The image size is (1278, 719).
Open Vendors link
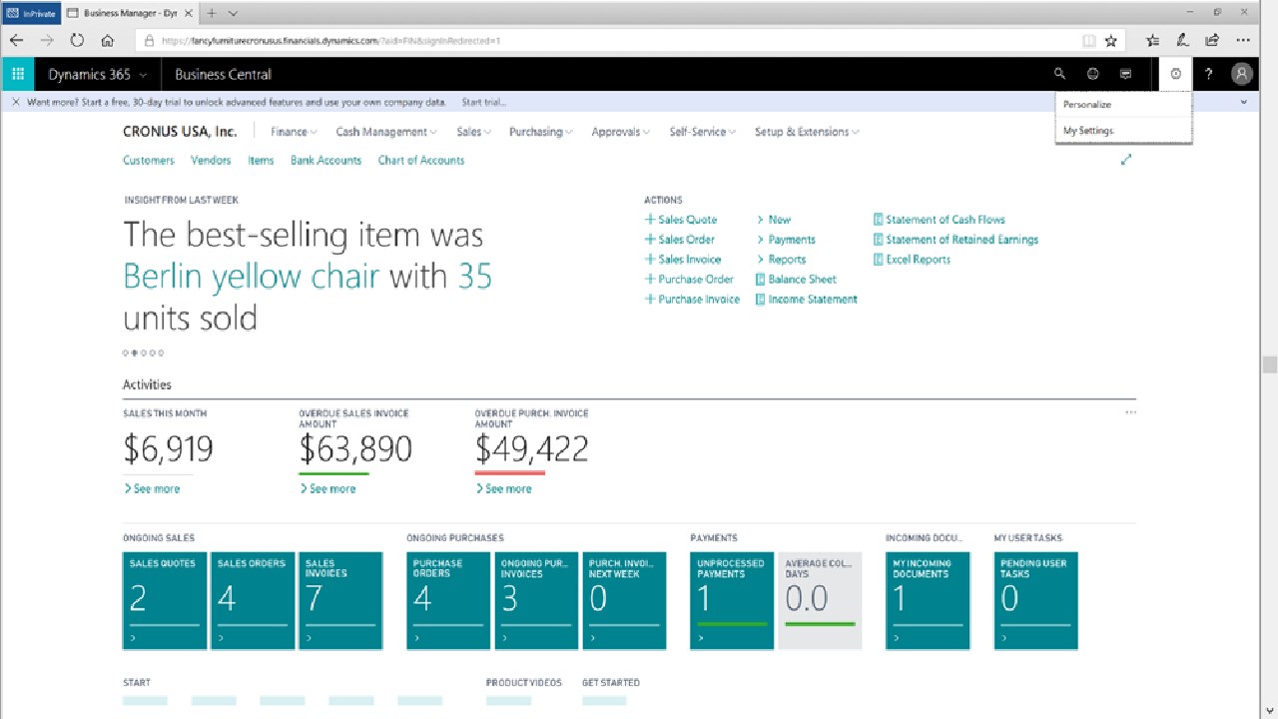211,160
